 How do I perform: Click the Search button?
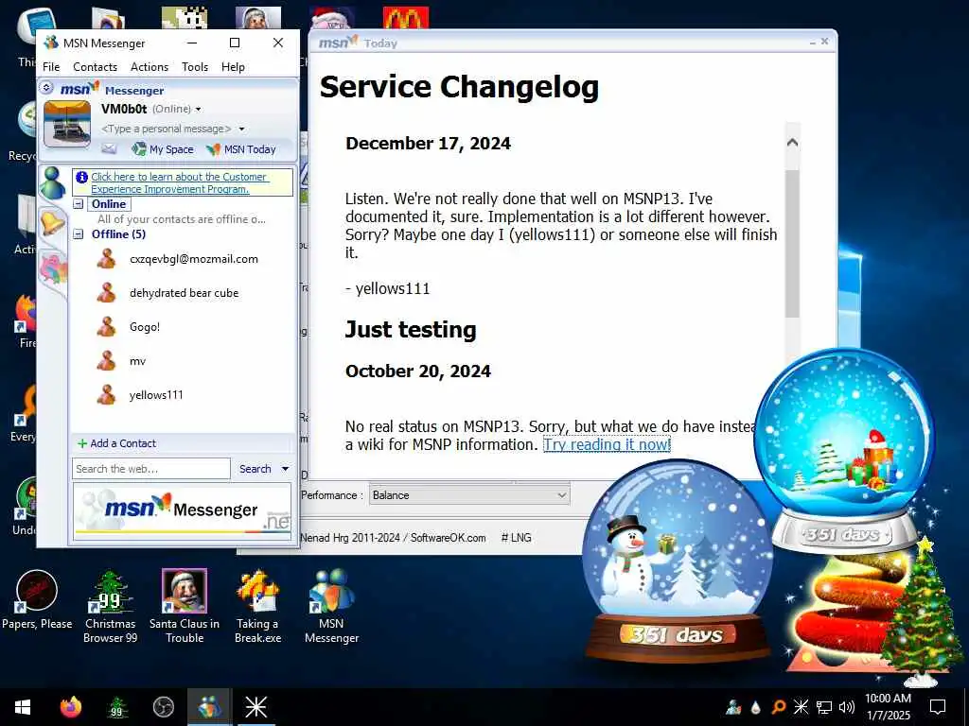255,469
